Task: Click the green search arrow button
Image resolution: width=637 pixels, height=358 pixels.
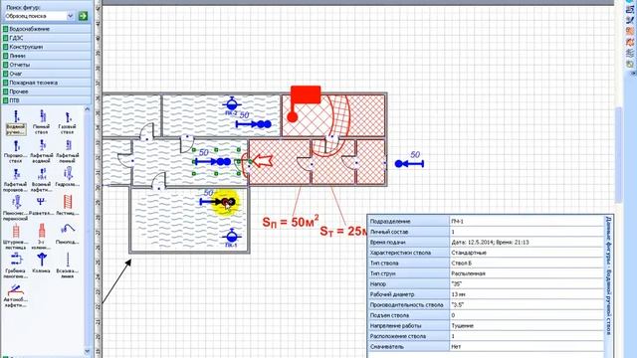Action: (x=83, y=16)
